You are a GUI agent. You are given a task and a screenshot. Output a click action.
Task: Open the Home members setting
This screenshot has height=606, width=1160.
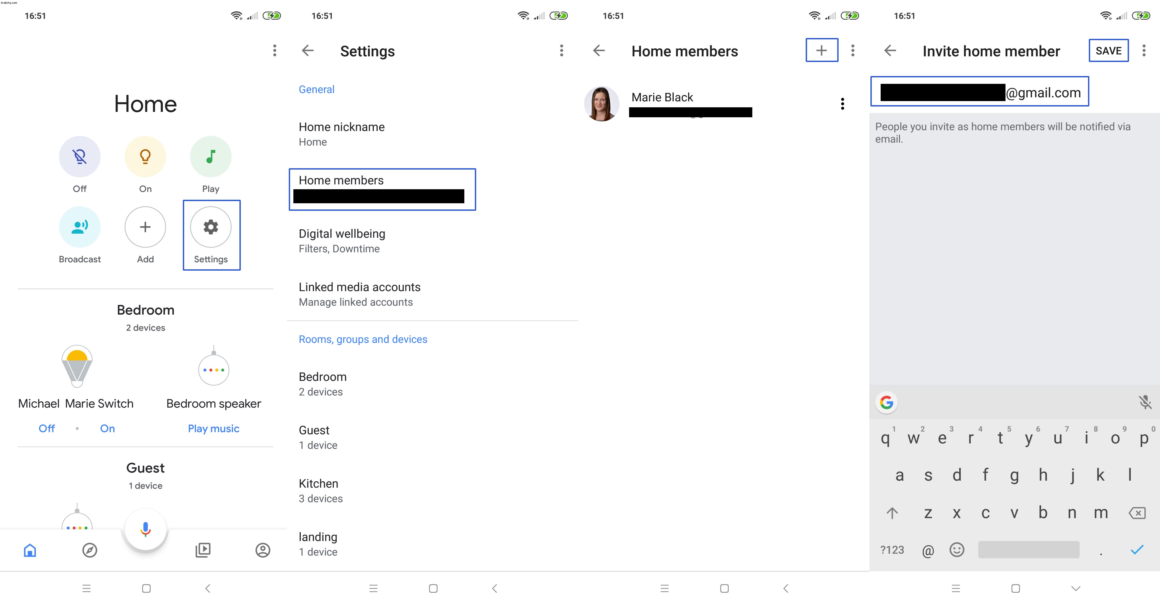click(382, 189)
